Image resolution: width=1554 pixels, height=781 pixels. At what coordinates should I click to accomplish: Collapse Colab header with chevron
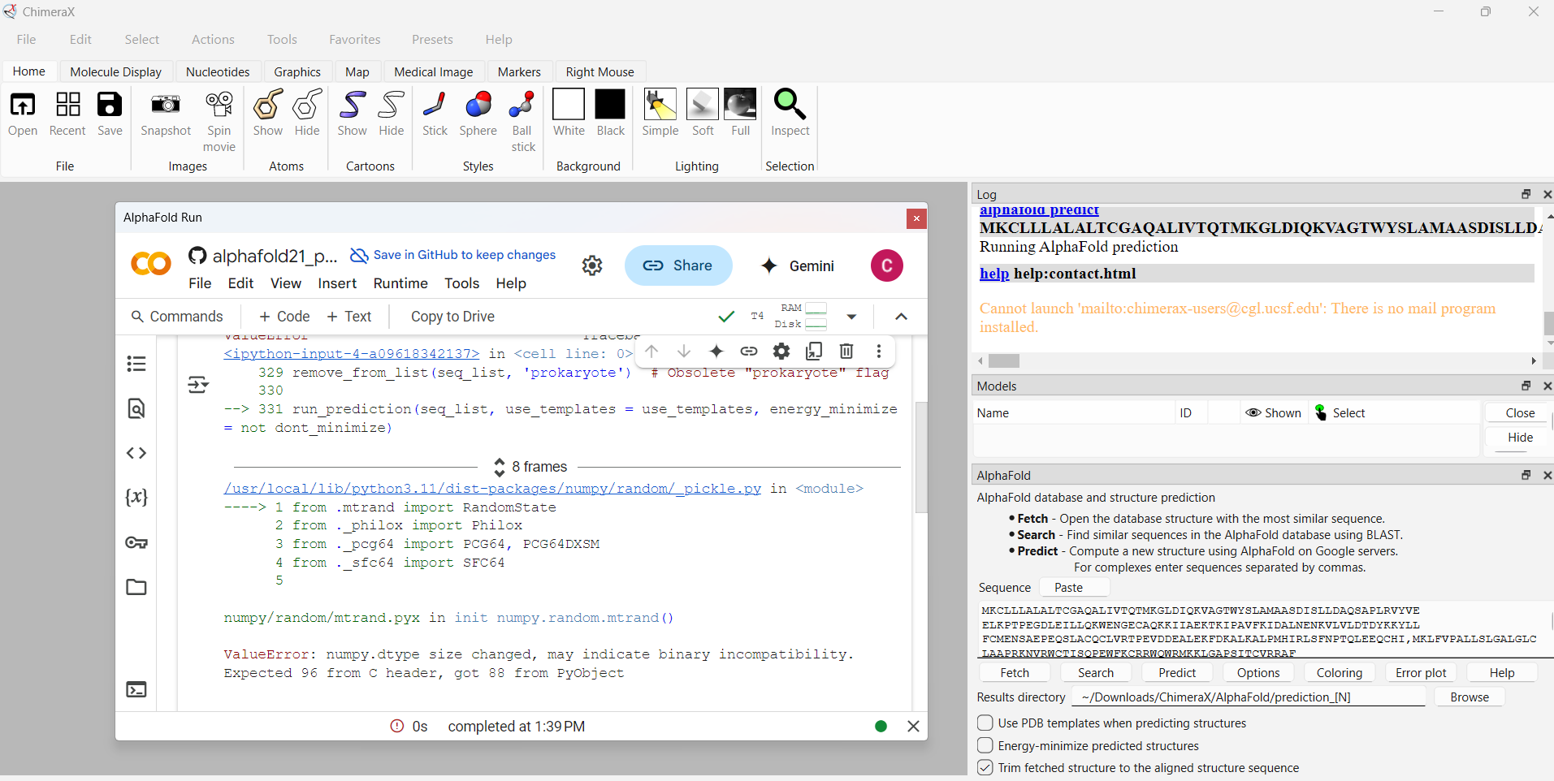(901, 317)
